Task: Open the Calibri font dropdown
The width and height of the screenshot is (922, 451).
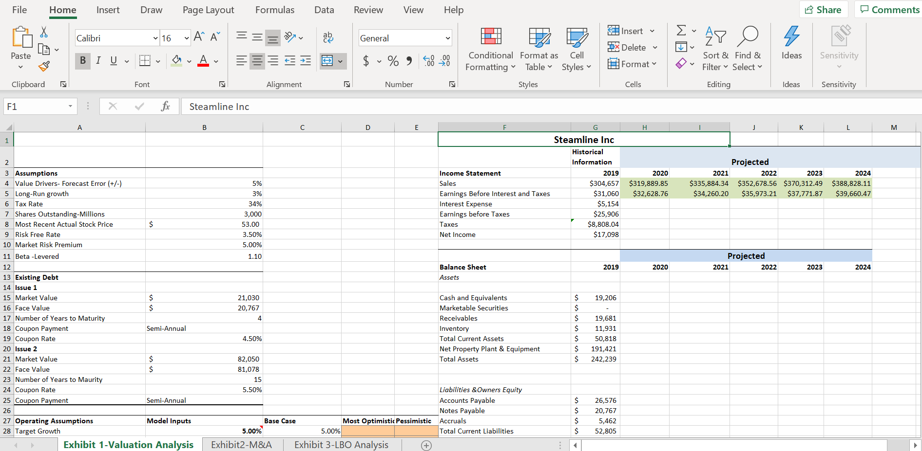Action: click(x=155, y=37)
